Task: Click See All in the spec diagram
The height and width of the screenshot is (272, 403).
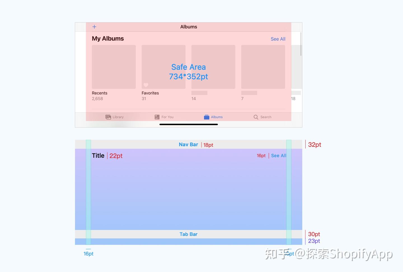Action: 278,155
